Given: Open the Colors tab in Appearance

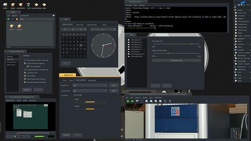Looking at the screenshot, I should tap(71, 80).
